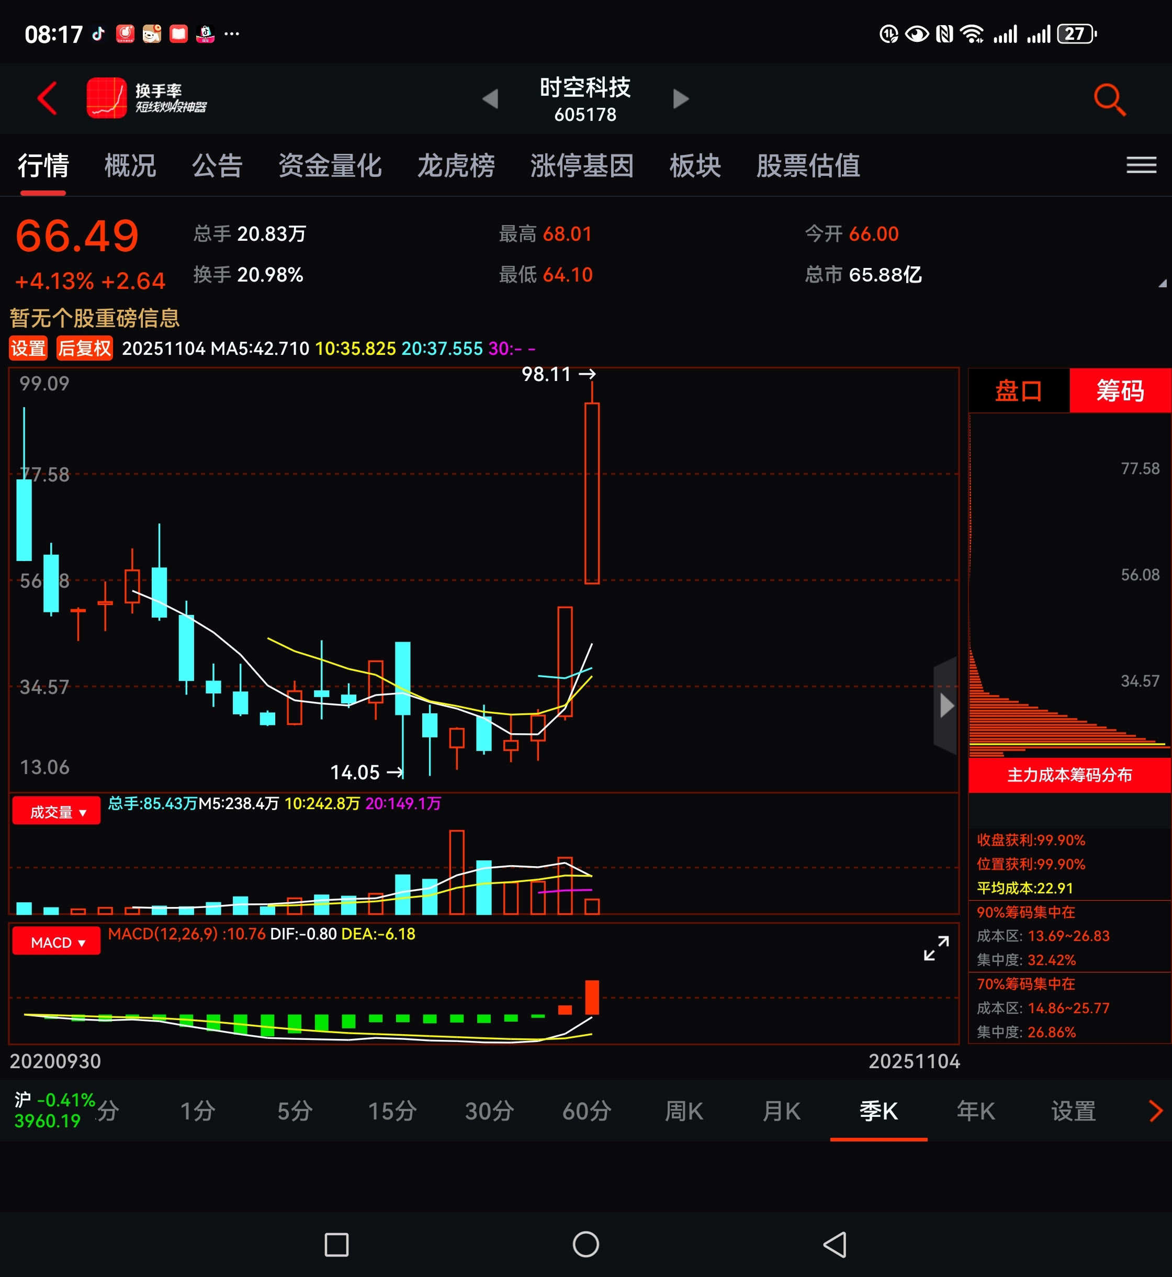Image resolution: width=1172 pixels, height=1277 pixels.
Task: Open the 龙虎榜 tab
Action: [x=456, y=166]
